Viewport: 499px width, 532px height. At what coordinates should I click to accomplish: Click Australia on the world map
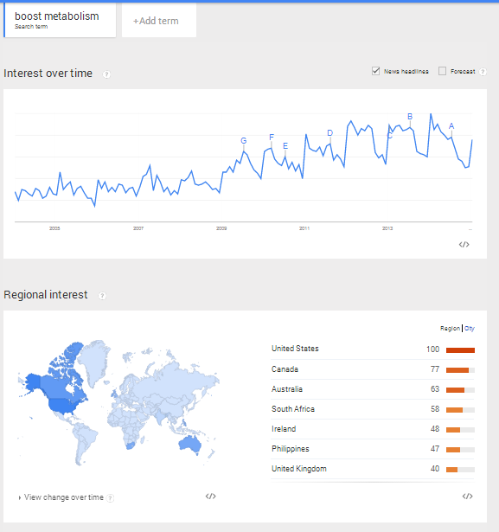tap(190, 444)
